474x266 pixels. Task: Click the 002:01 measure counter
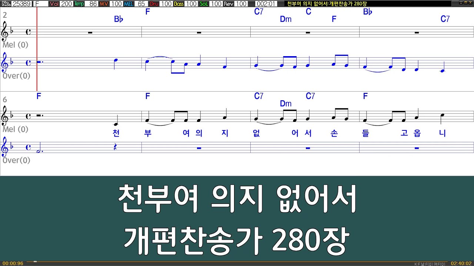[x=266, y=4]
